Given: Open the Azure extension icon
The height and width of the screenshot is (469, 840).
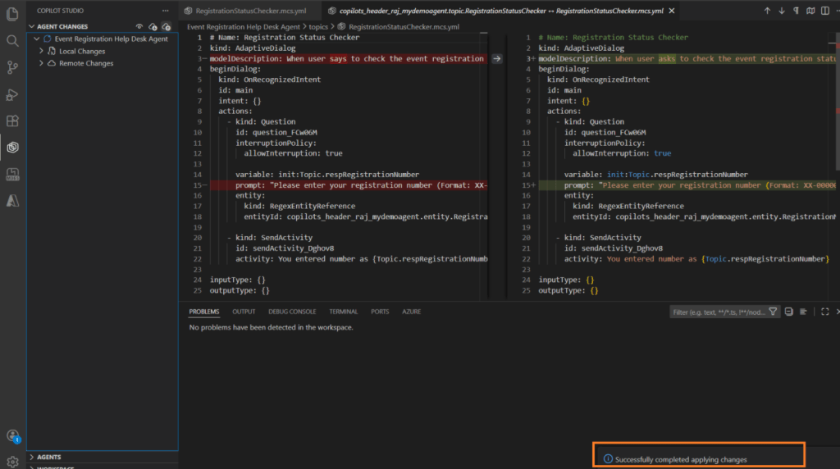Looking at the screenshot, I should pyautogui.click(x=12, y=201).
